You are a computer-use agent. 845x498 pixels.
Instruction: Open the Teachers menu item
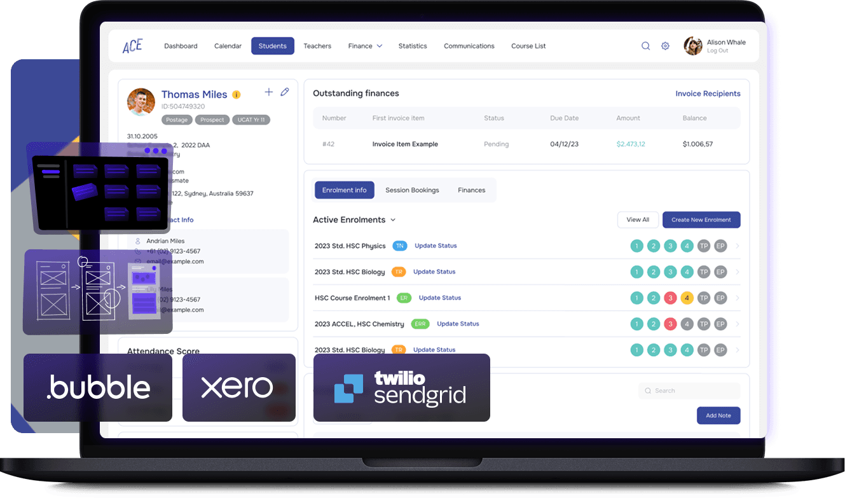point(317,46)
